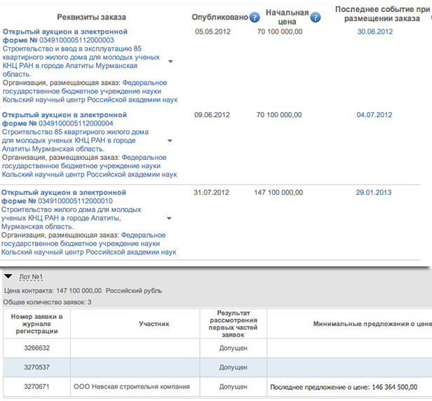This screenshot has width=432, height=401.
Task: Select last price offer 146 364 500,00
Action: tap(344, 387)
